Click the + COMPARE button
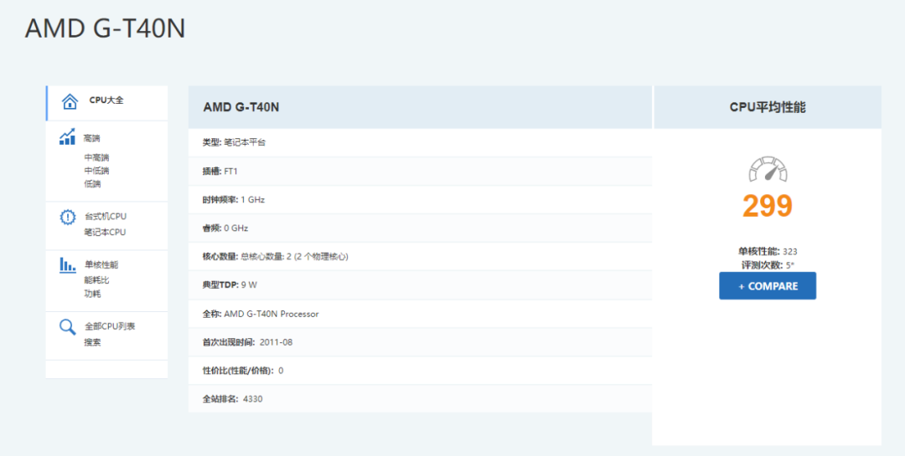 tap(768, 286)
